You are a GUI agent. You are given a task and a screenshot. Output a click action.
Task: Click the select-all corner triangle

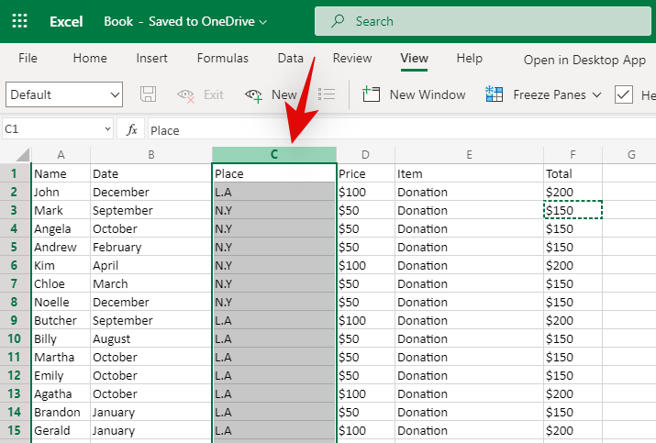pyautogui.click(x=22, y=155)
